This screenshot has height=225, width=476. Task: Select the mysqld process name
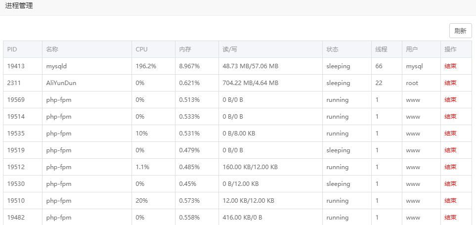pos(56,66)
